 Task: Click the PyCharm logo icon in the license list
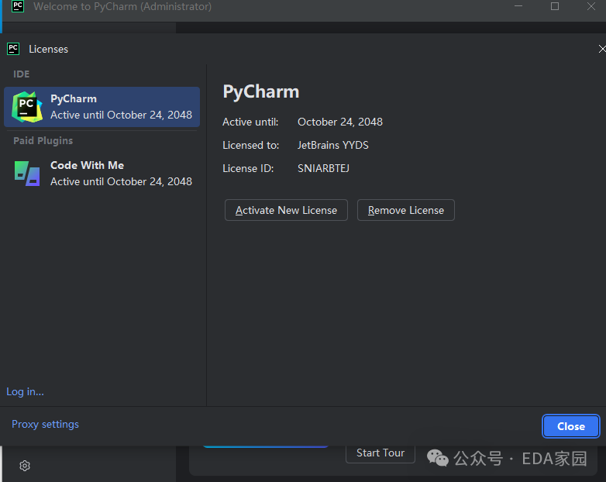pyautogui.click(x=27, y=107)
